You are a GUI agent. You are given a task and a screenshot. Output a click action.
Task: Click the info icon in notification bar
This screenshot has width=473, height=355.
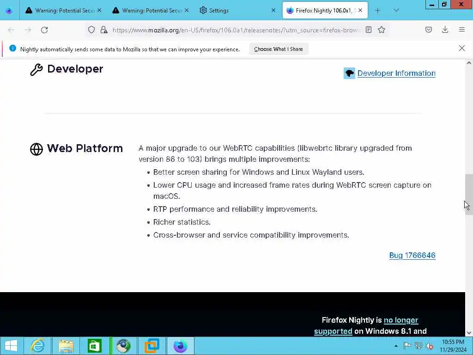point(12,48)
